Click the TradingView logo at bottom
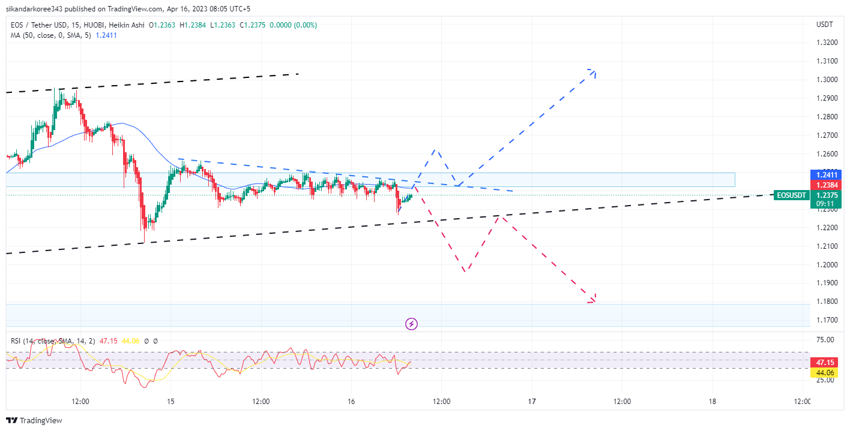 coord(34,421)
